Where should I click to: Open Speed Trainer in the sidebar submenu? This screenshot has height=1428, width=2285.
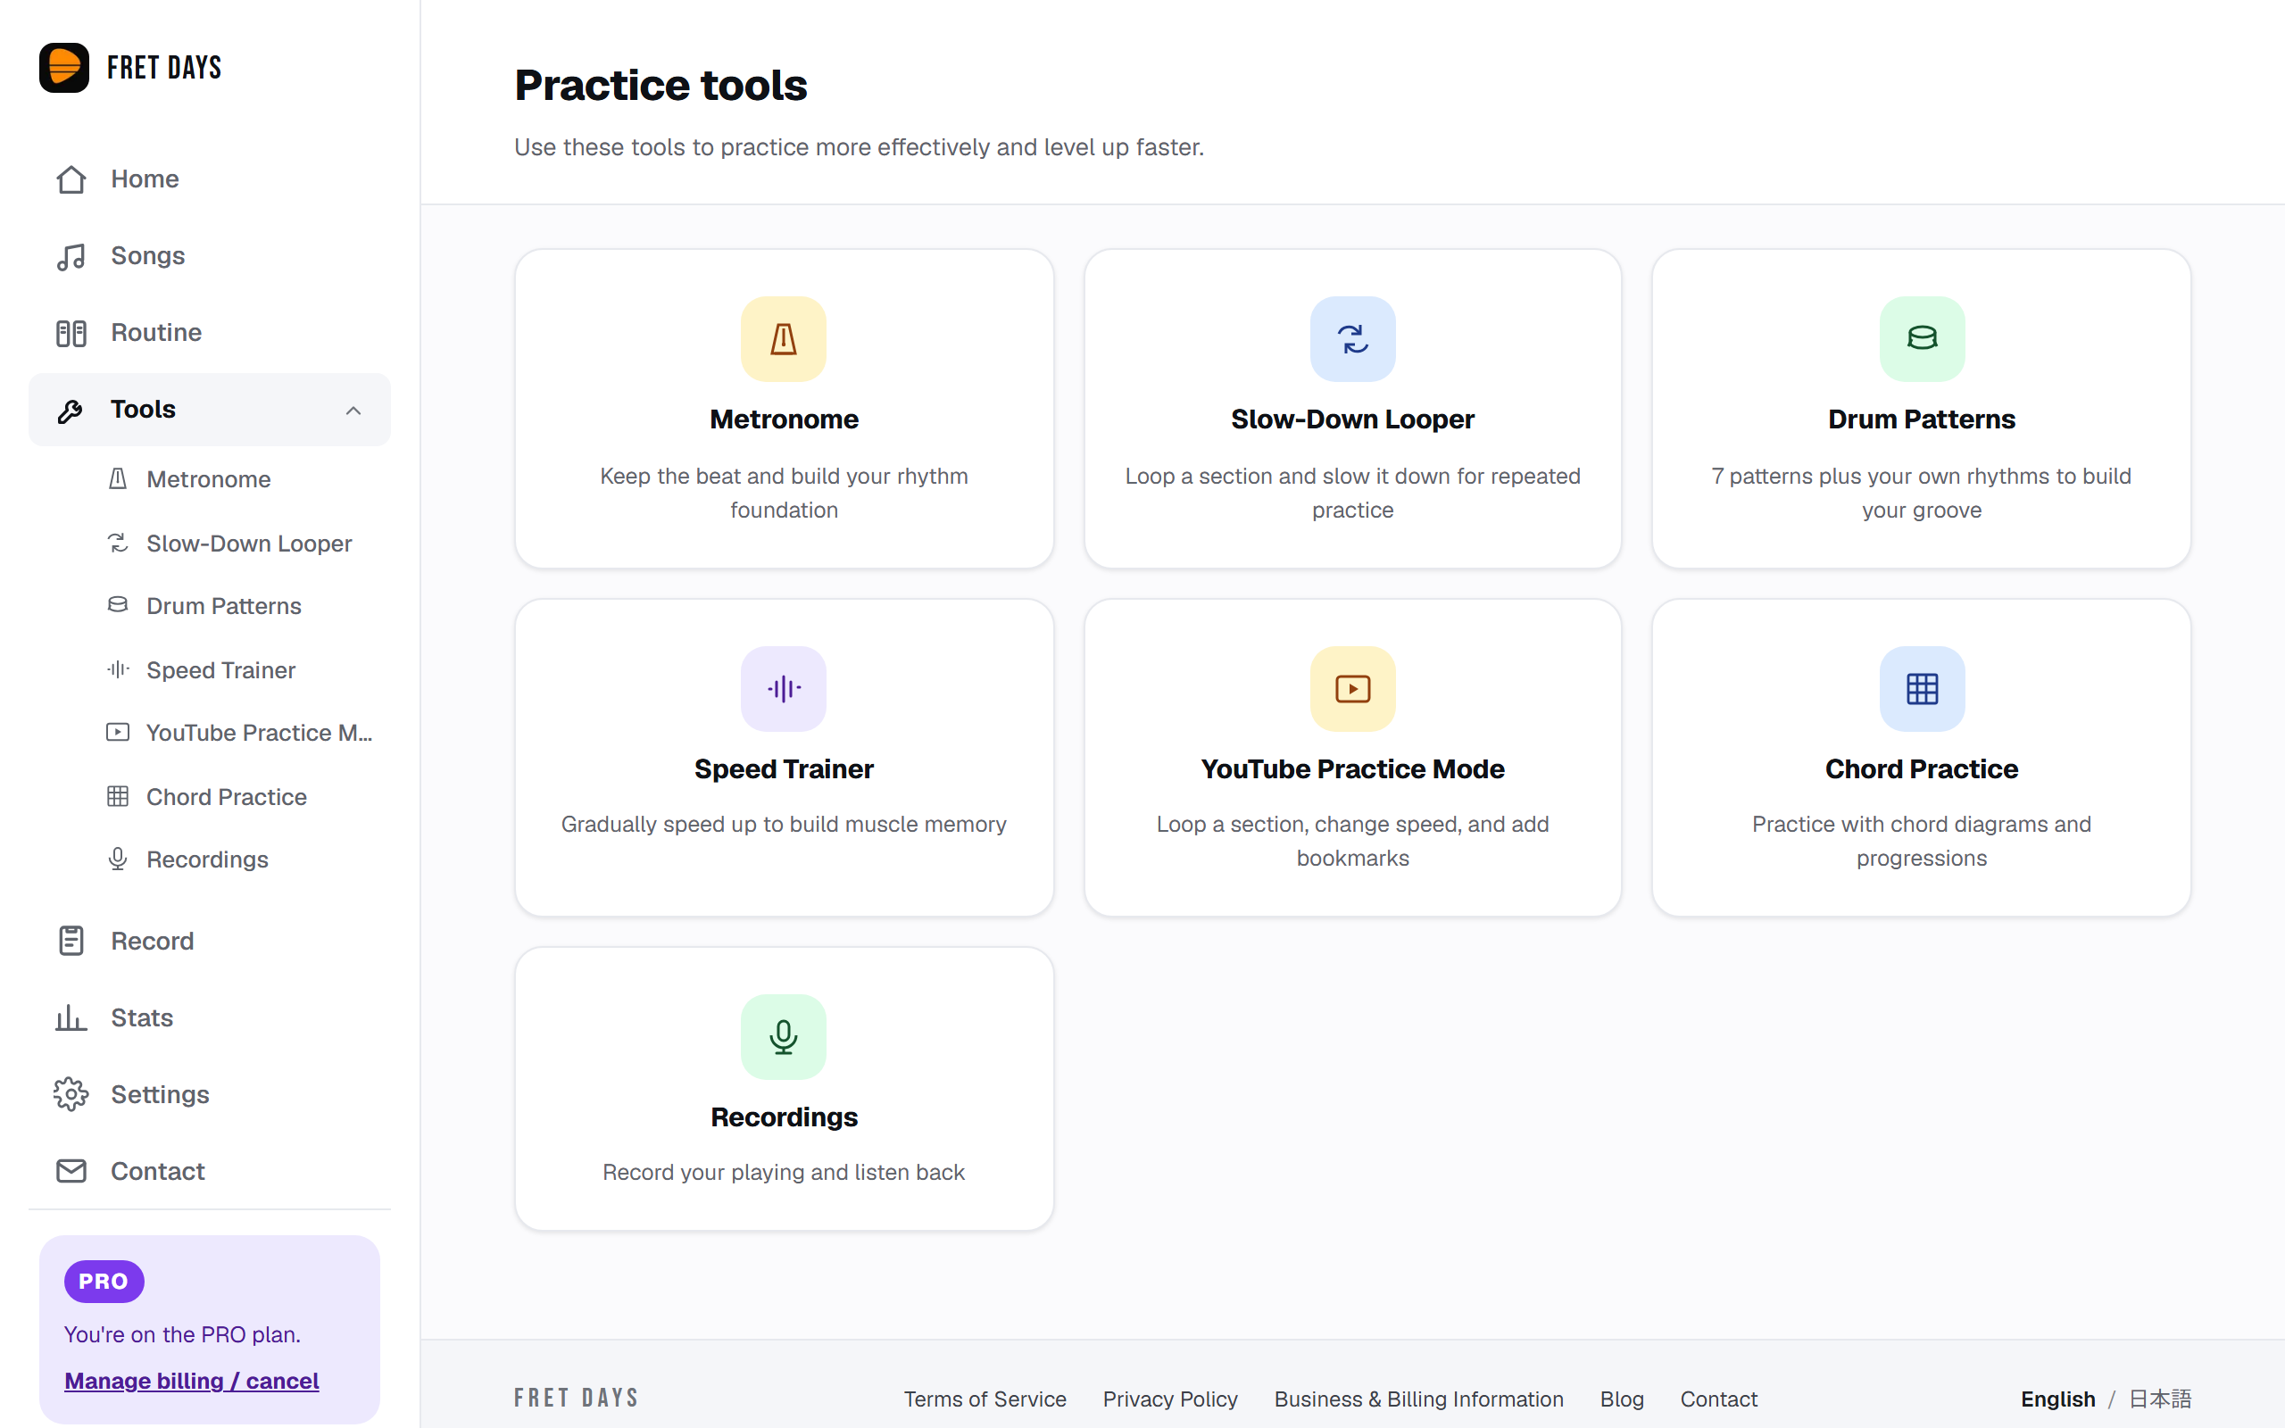click(220, 669)
